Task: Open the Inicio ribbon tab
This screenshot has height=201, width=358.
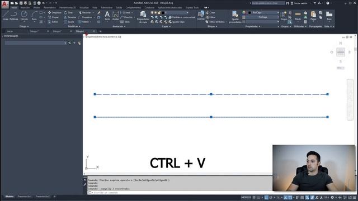Action: tap(14, 7)
